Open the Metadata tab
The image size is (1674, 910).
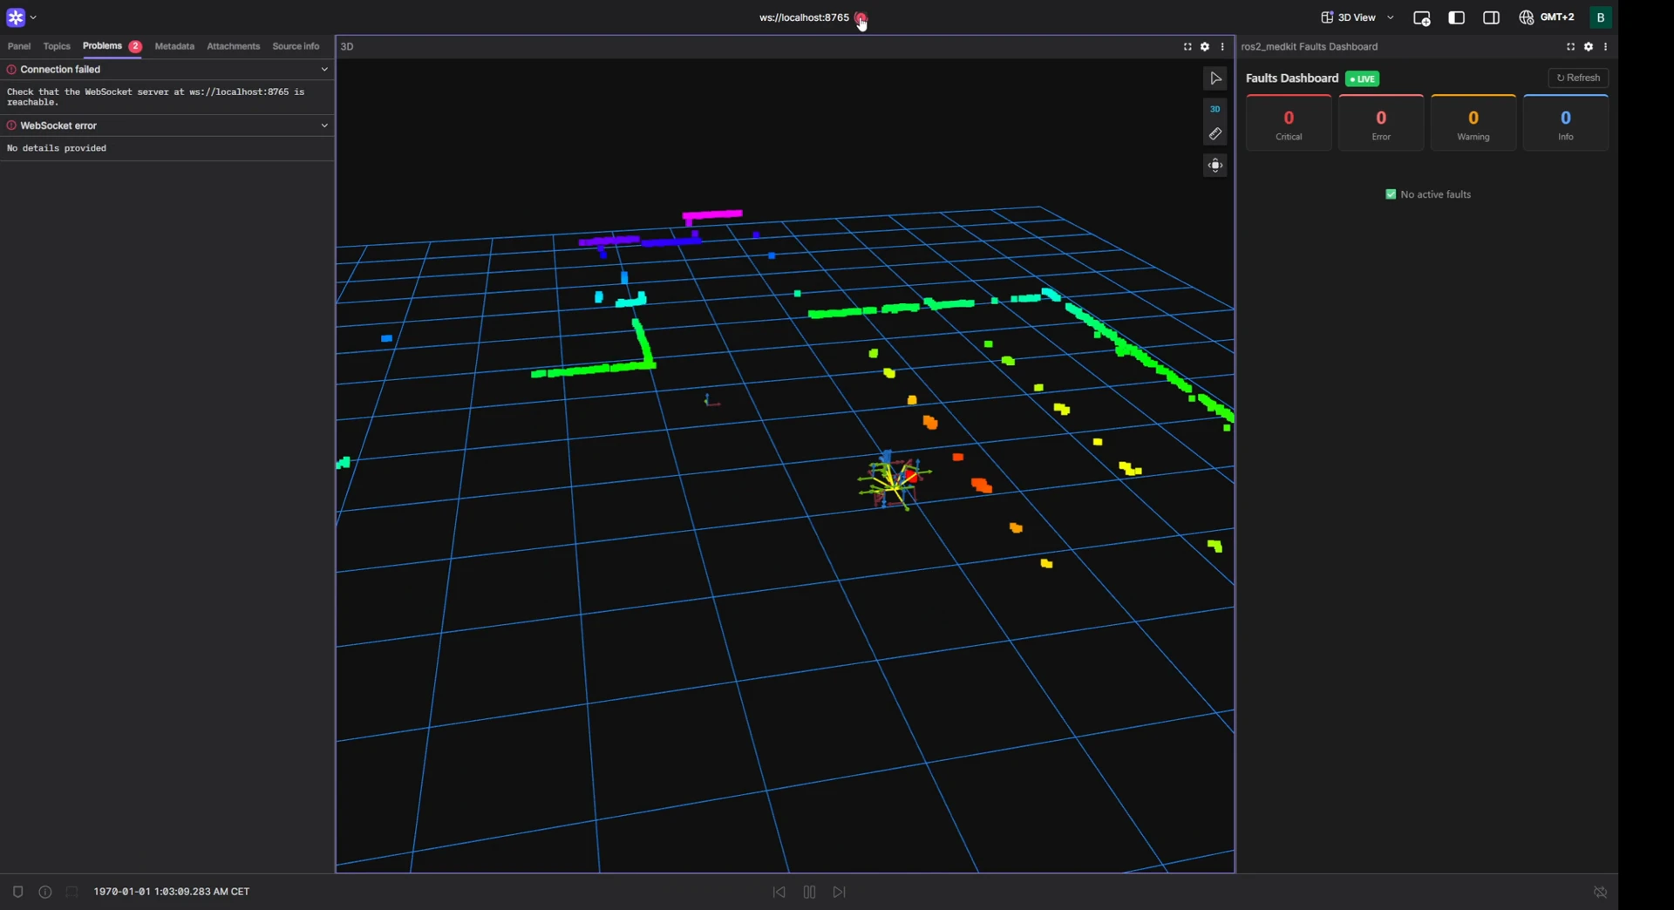pyautogui.click(x=174, y=46)
